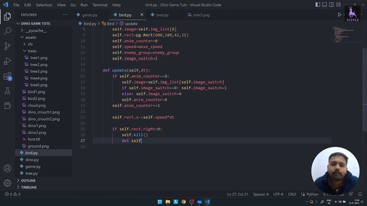Open the Terminal menu
The width and height of the screenshot is (367, 206).
coord(100,5)
